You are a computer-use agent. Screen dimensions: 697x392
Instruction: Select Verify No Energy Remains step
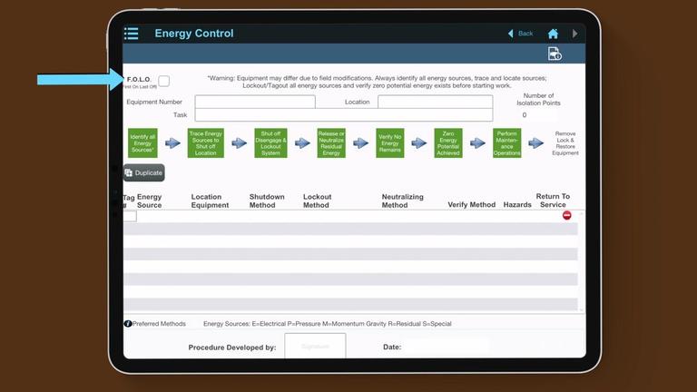tap(390, 143)
